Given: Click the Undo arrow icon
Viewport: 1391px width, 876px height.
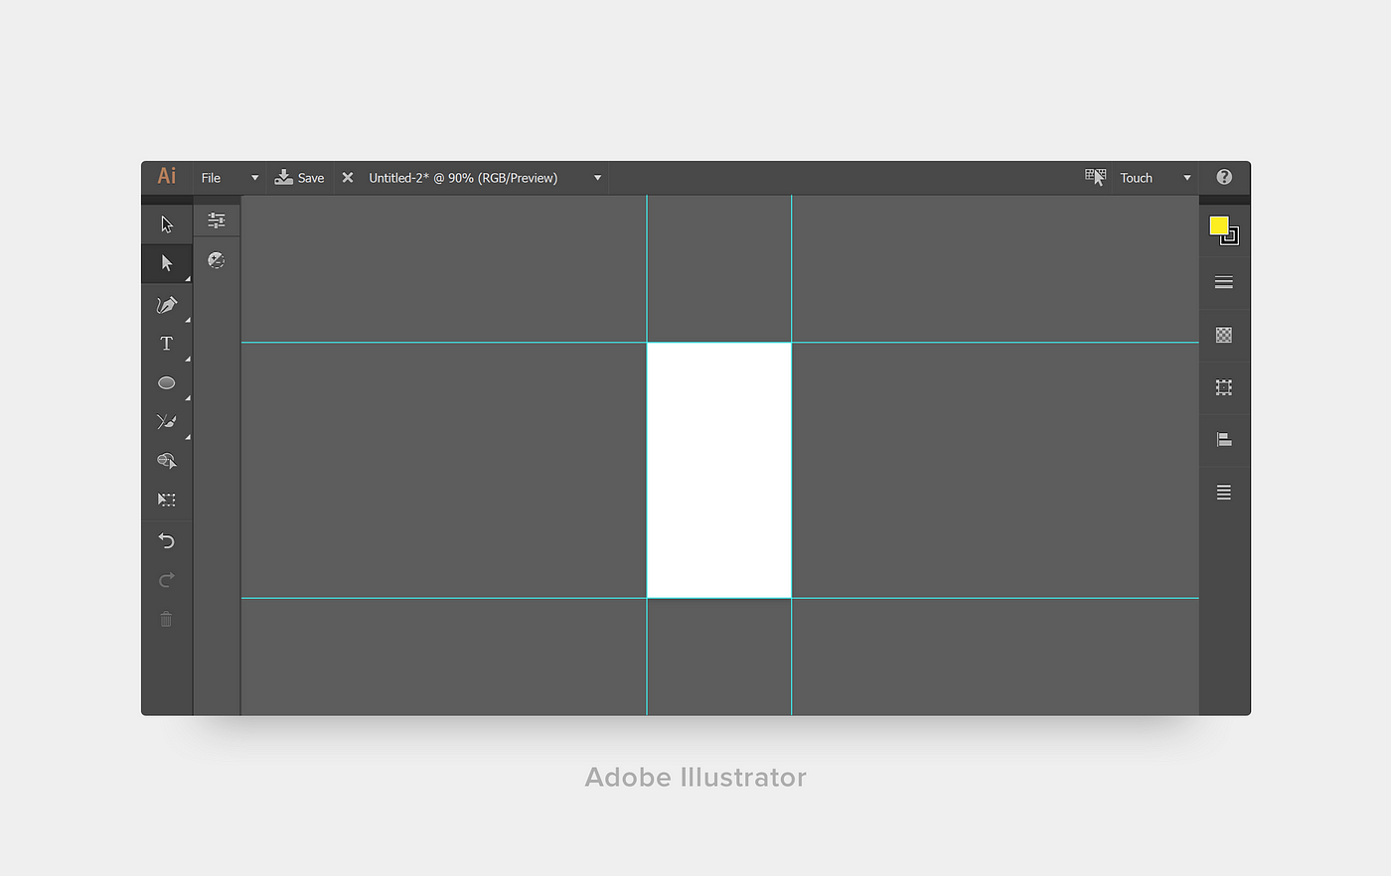Looking at the screenshot, I should point(166,540).
